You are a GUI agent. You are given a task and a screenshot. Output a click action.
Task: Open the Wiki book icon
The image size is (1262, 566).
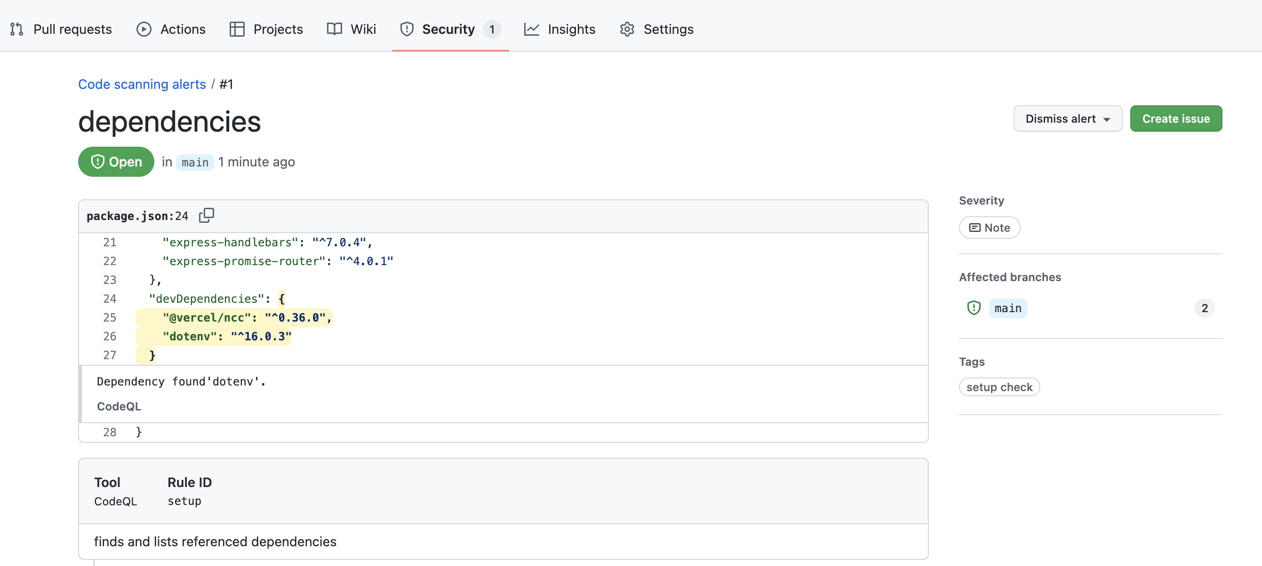[334, 29]
